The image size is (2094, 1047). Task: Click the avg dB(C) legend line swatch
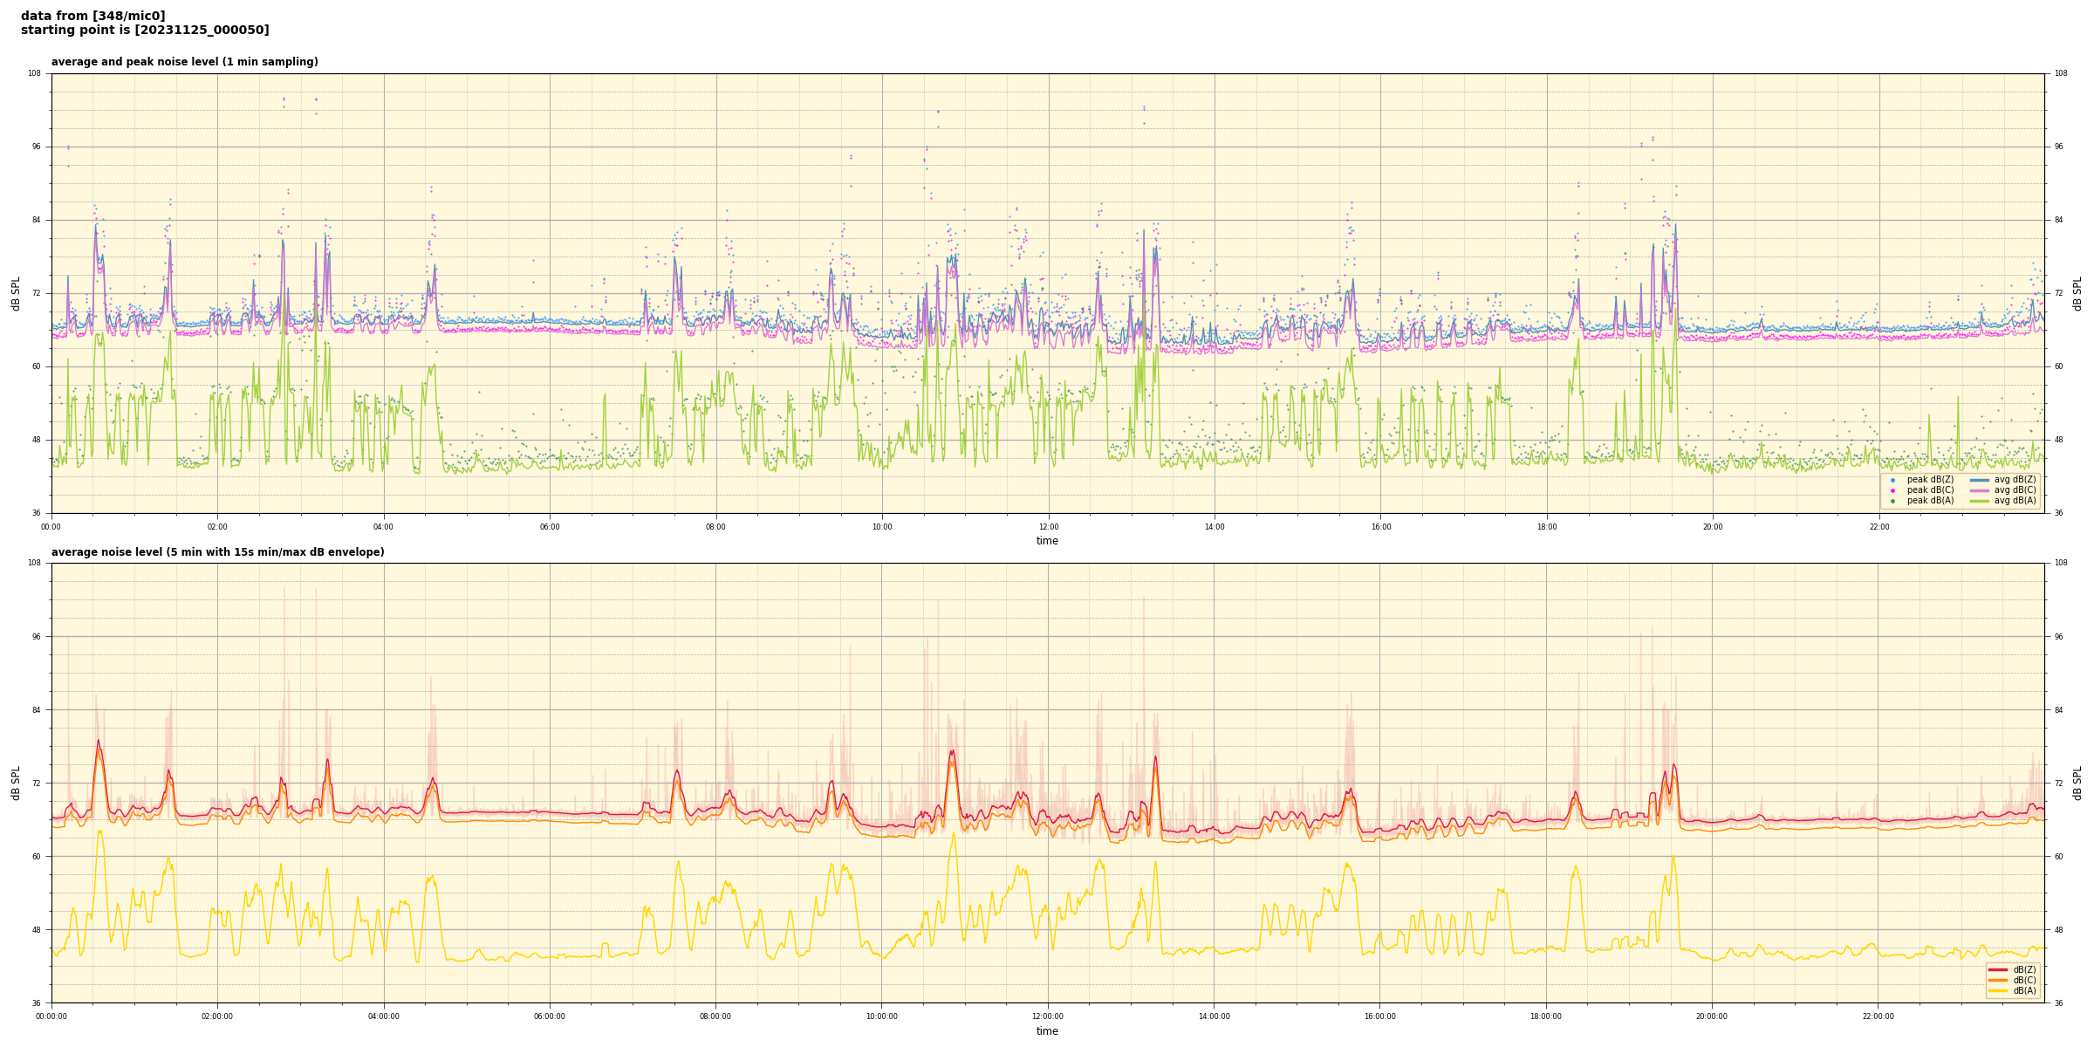[1980, 490]
